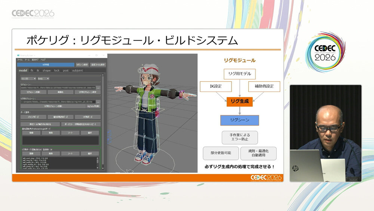Click the blue リグ作成 button

point(46,65)
